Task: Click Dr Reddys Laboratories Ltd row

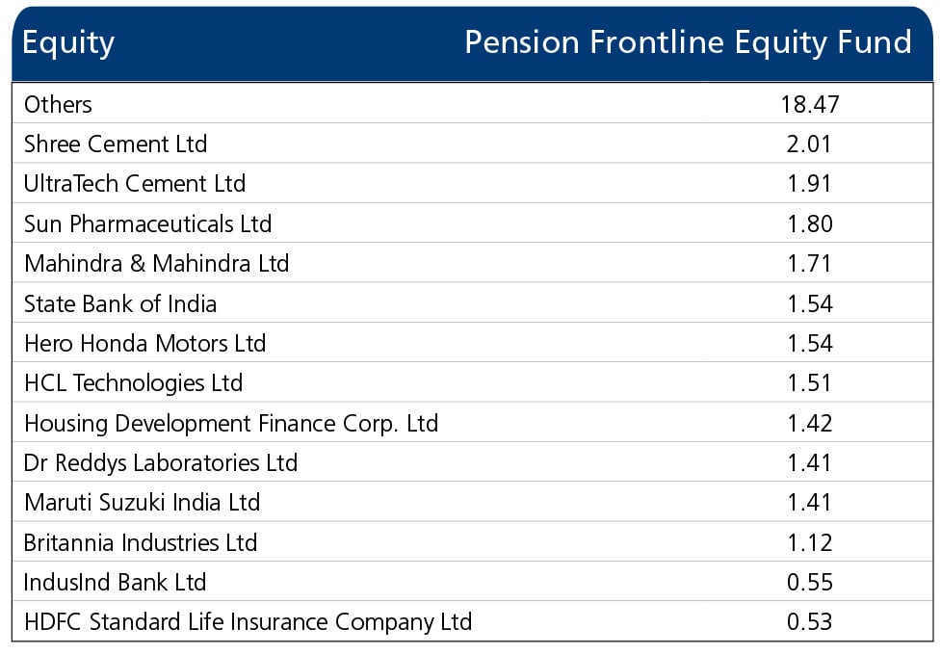Action: [x=161, y=463]
